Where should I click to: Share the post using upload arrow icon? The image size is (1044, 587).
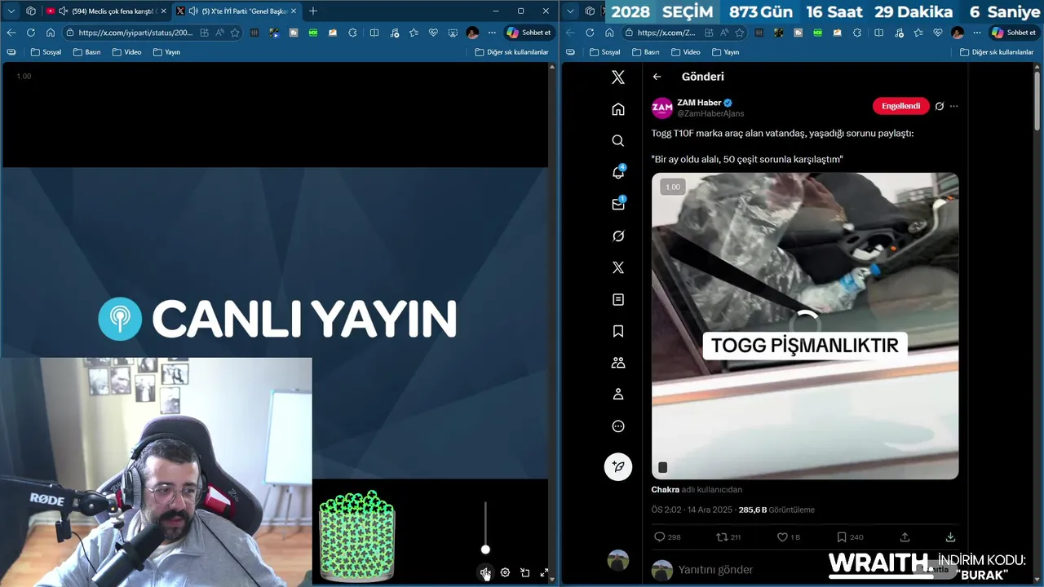(x=905, y=537)
